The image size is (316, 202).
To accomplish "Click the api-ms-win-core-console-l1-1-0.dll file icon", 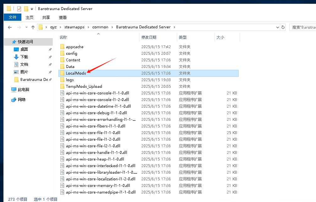I will coord(62,93).
